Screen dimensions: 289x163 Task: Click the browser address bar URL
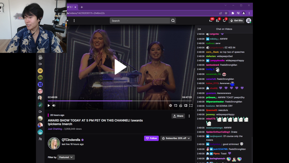86,13
